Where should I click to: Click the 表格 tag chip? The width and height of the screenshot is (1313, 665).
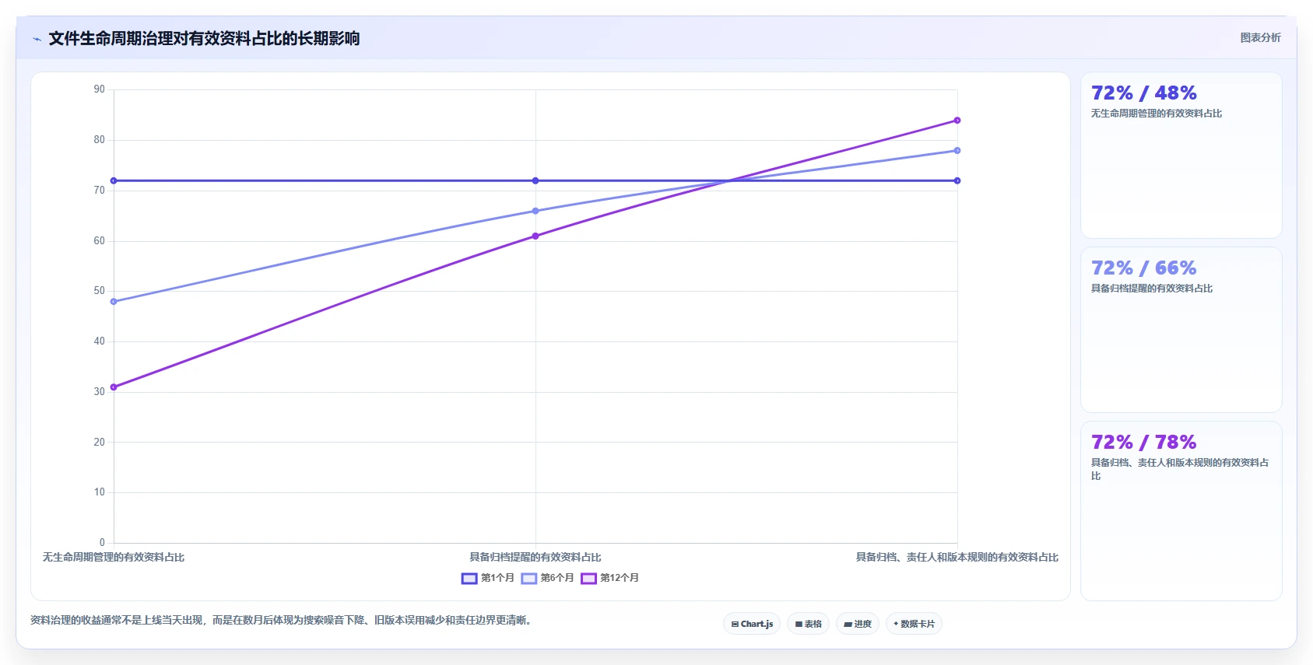(x=809, y=624)
